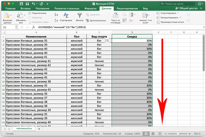
Task: Click the 100 % zoom level label
Action: point(197,134)
